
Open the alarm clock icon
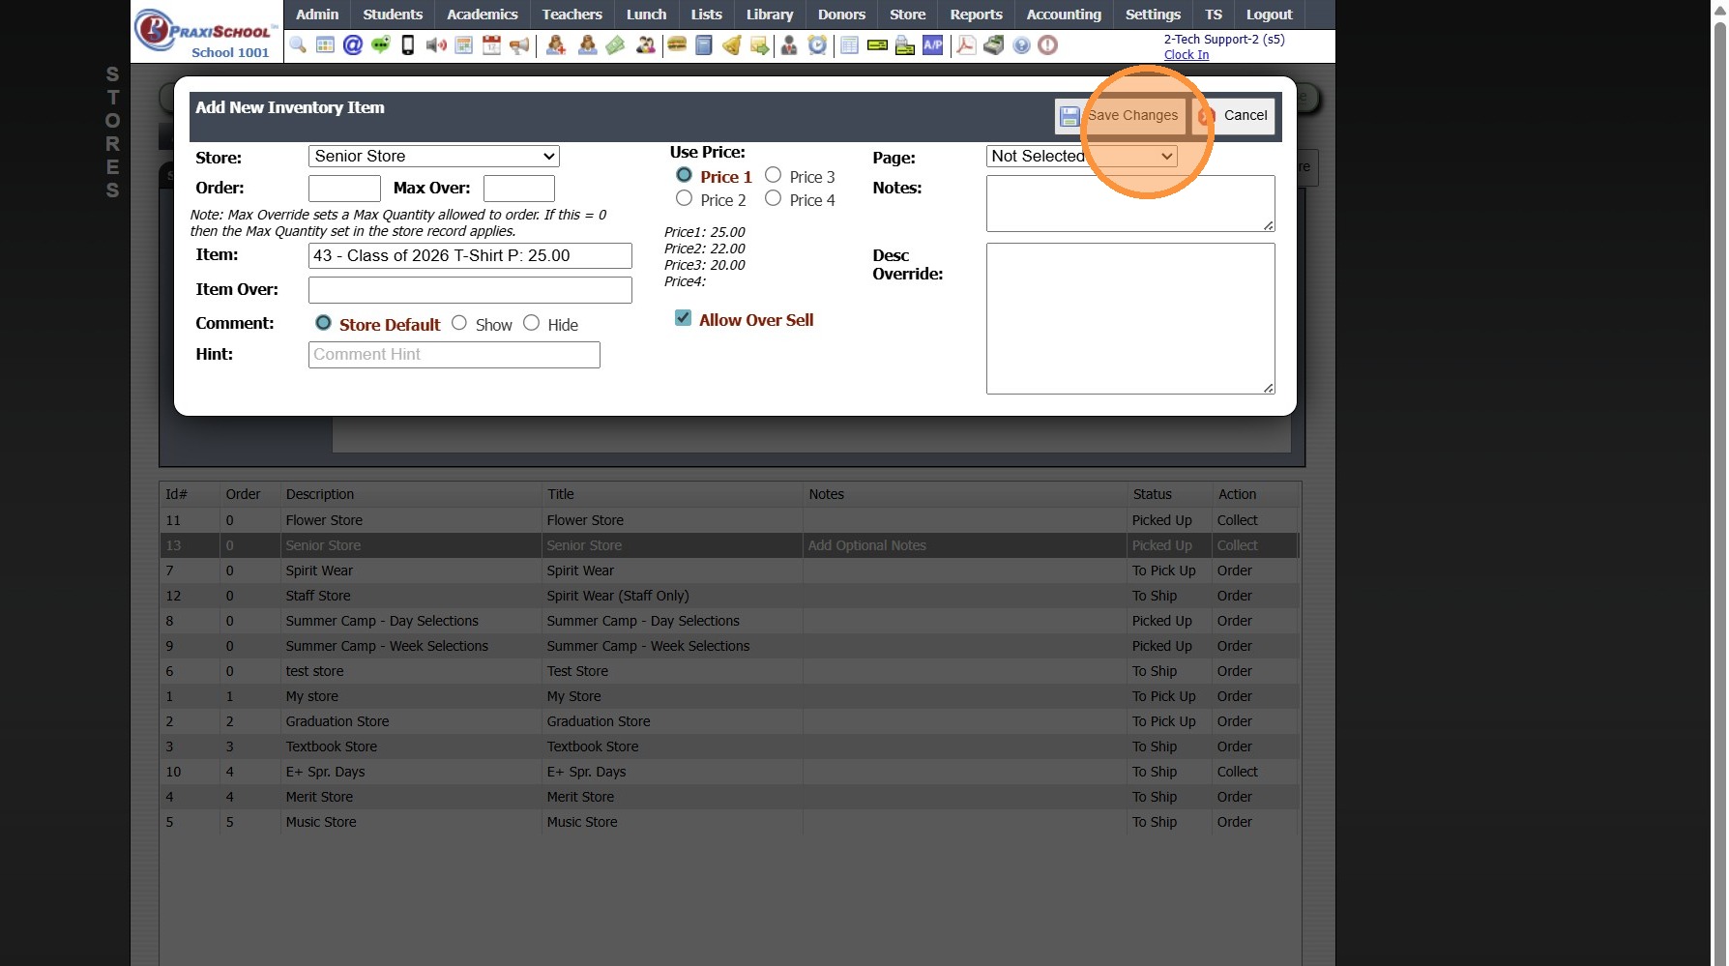(x=818, y=45)
